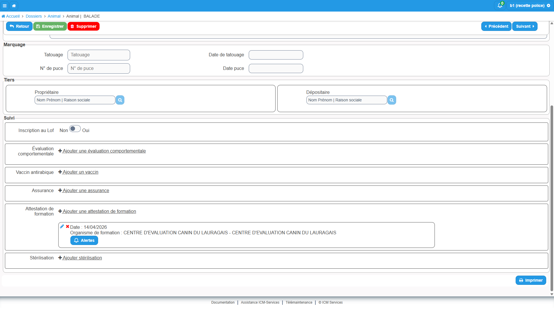The width and height of the screenshot is (554, 312).
Task: Open Assistance ICM-Services footer link
Action: pos(260,302)
